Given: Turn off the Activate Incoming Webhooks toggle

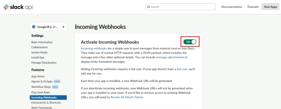Looking at the screenshot, I should (x=190, y=42).
